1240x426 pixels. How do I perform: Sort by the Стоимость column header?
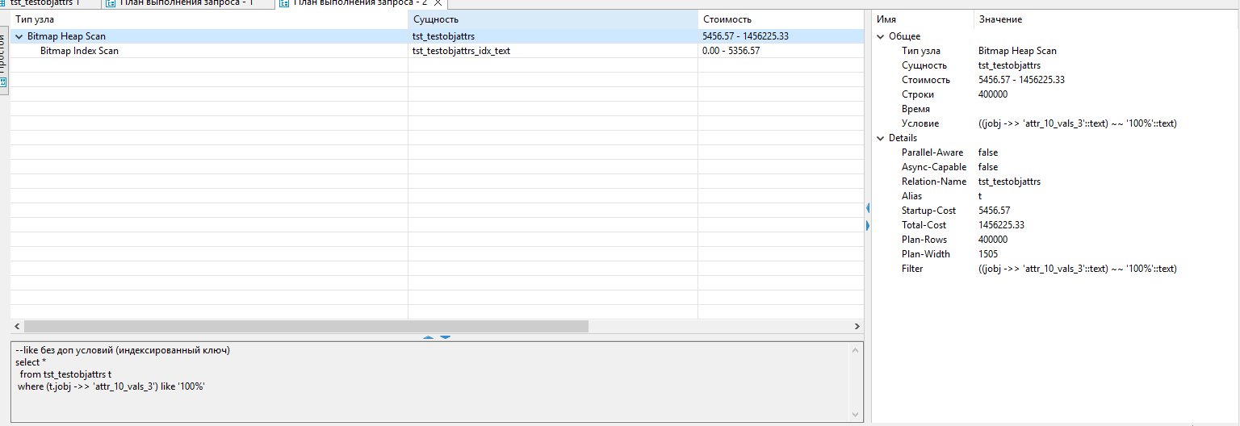pyautogui.click(x=727, y=19)
